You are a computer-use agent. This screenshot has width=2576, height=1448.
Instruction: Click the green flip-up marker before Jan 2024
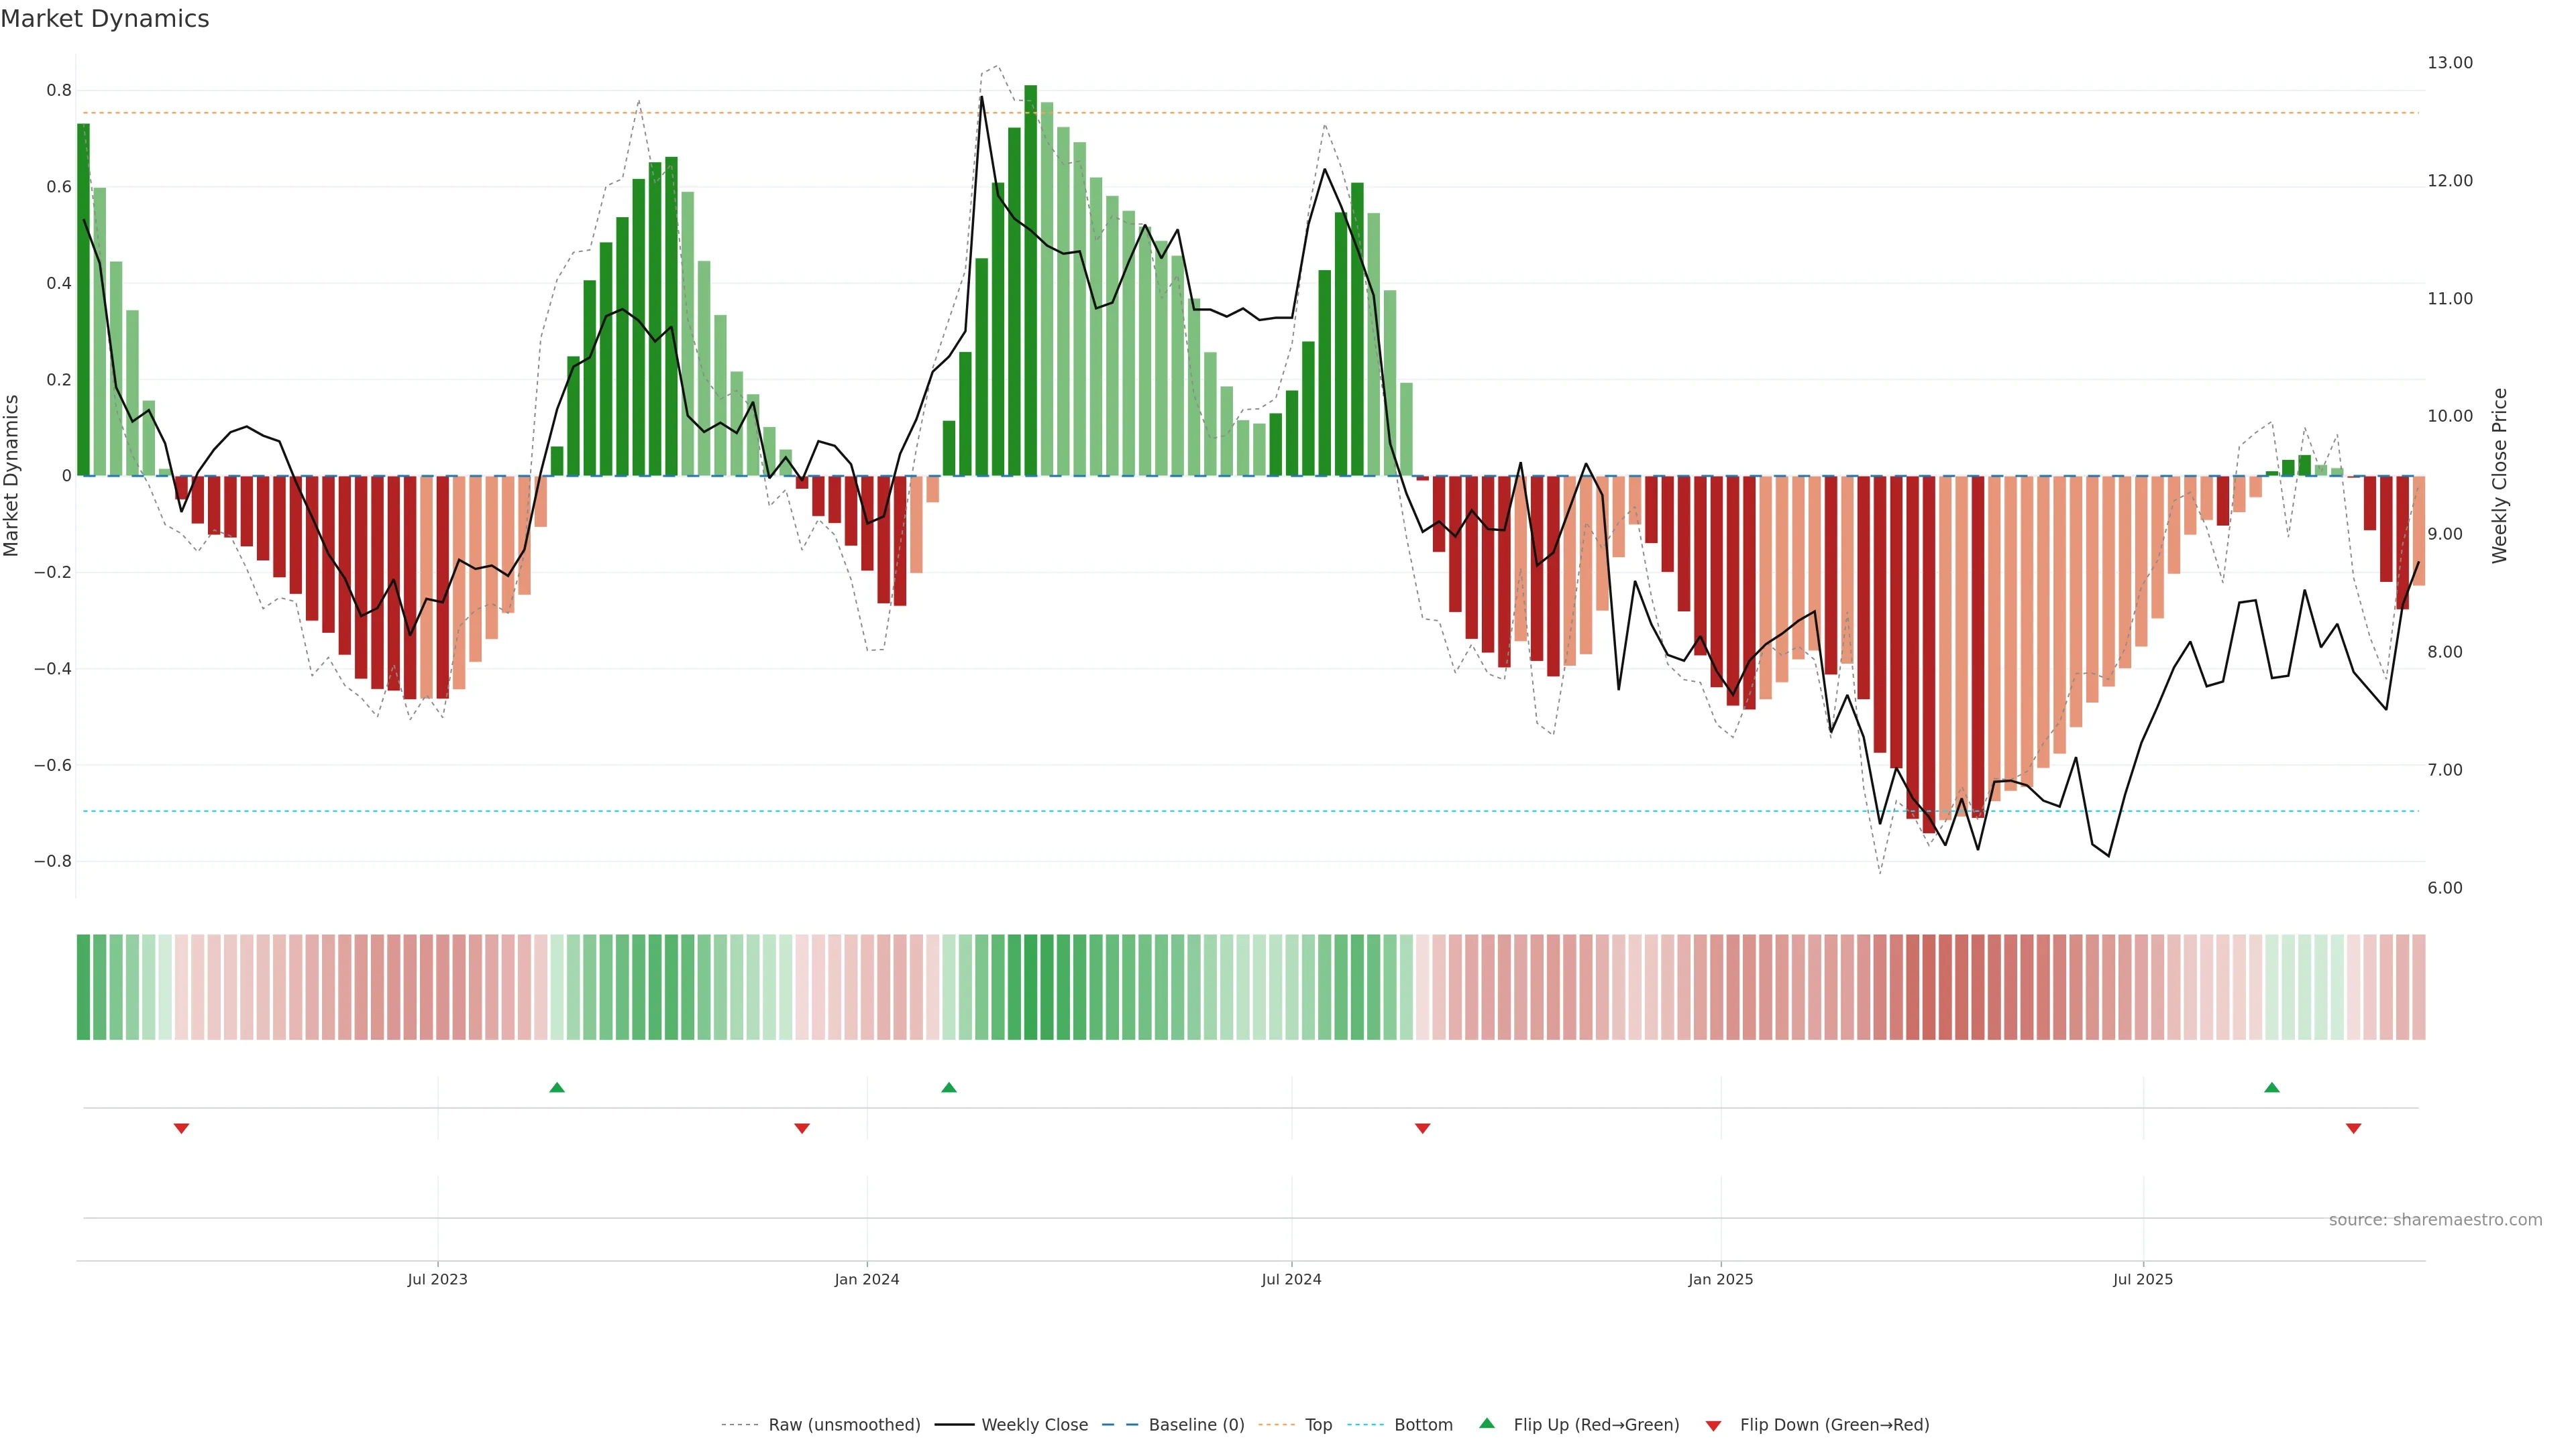[557, 1087]
